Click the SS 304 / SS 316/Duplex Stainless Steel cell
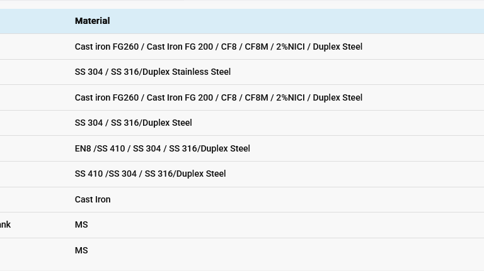This screenshot has height=271, width=484. tap(153, 72)
